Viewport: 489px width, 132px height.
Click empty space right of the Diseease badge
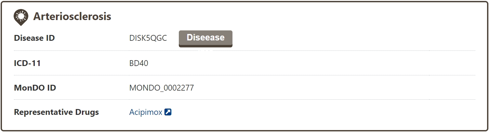[x=325, y=38]
